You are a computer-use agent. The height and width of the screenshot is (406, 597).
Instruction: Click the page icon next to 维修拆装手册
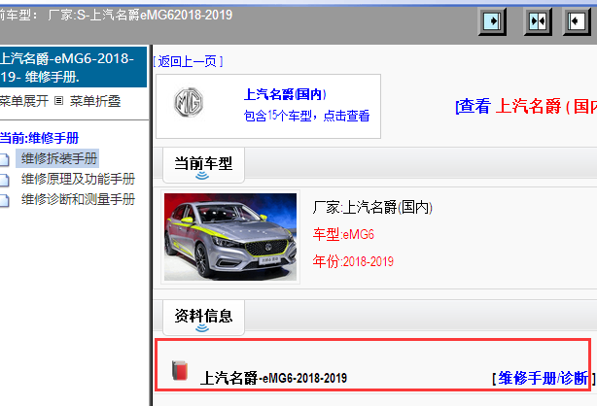4,160
